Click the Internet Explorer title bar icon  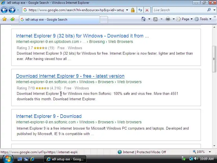[x=3, y=3]
